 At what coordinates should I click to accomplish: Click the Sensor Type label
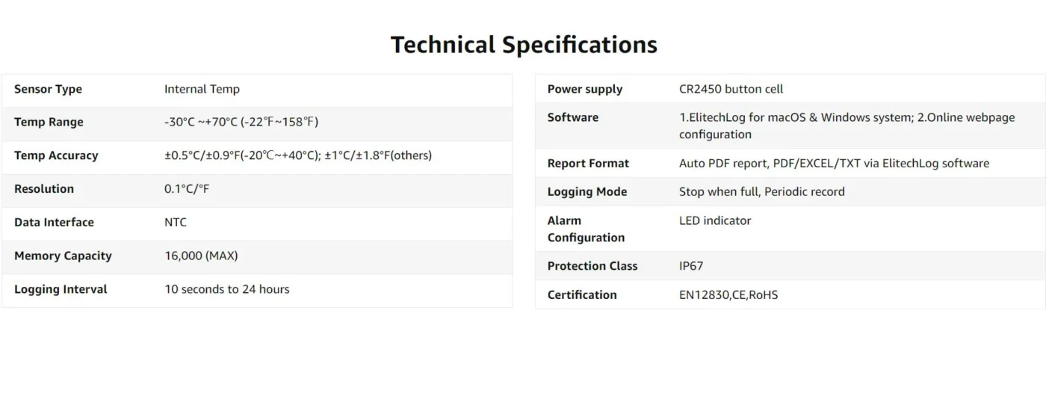point(48,89)
